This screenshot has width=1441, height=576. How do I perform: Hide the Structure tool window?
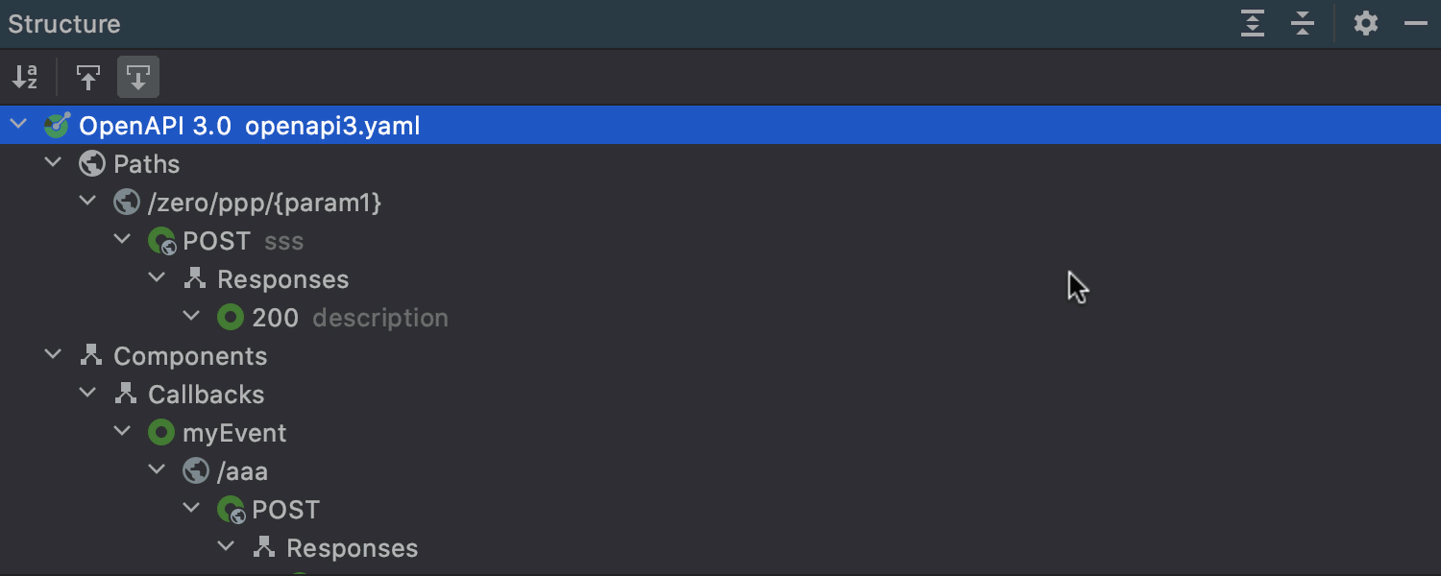(1416, 24)
